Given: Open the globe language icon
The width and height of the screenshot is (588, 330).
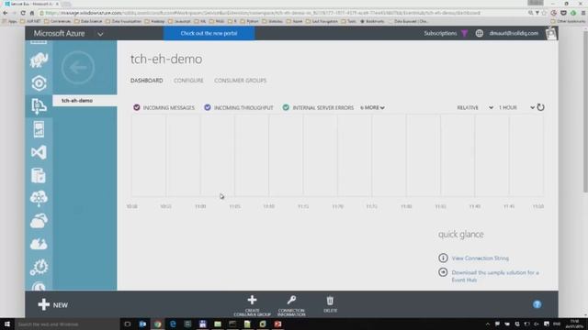Looking at the screenshot, I should 480,33.
